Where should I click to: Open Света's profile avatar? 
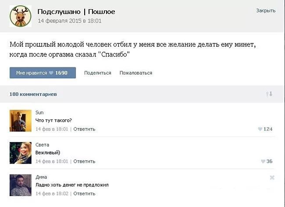21,153
